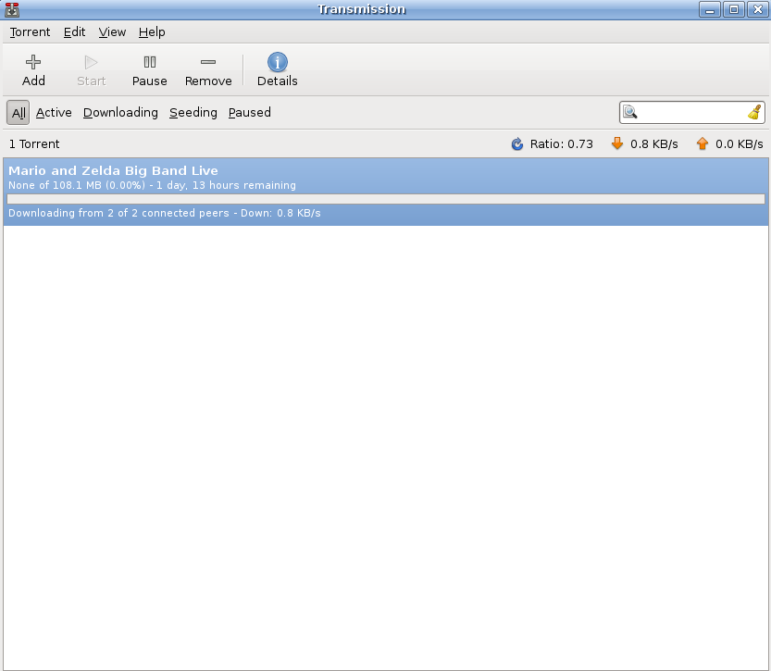771x671 pixels.
Task: Click the torrent download progress bar
Action: coord(386,199)
